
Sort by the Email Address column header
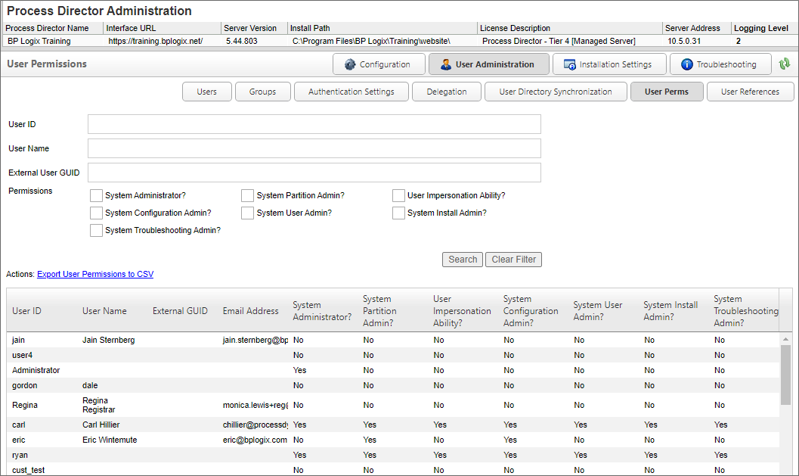(250, 311)
